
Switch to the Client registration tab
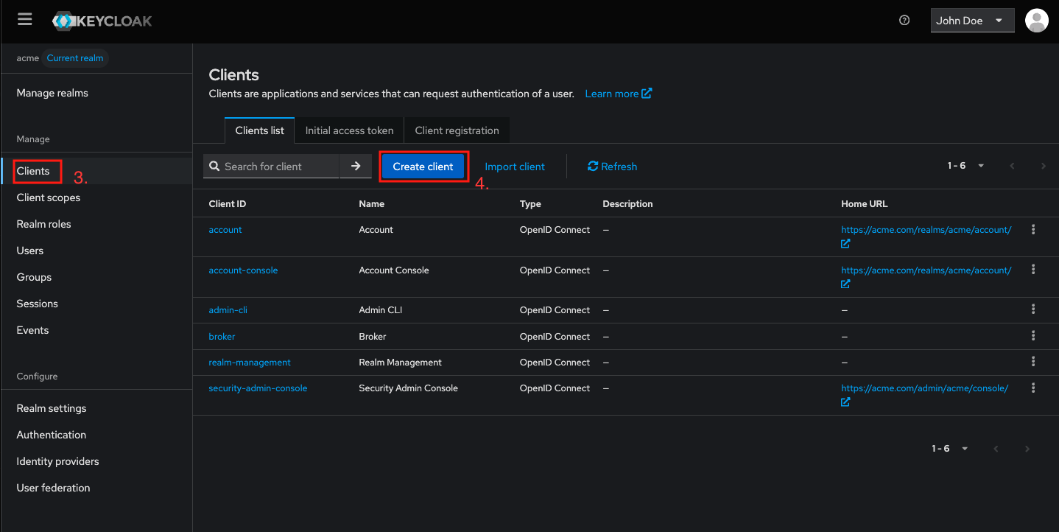tap(457, 130)
